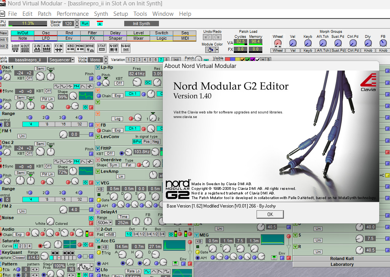390x277 pixels.
Task: Add the N-DET note detector module
Action: (114, 48)
